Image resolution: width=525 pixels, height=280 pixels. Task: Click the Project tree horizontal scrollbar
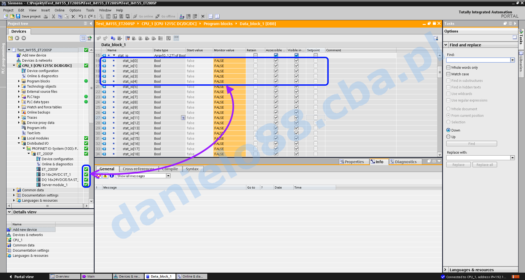pos(48,206)
